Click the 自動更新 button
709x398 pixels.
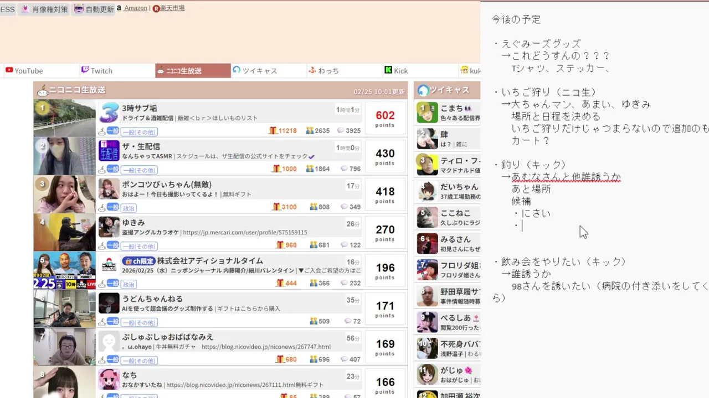pyautogui.click(x=94, y=9)
